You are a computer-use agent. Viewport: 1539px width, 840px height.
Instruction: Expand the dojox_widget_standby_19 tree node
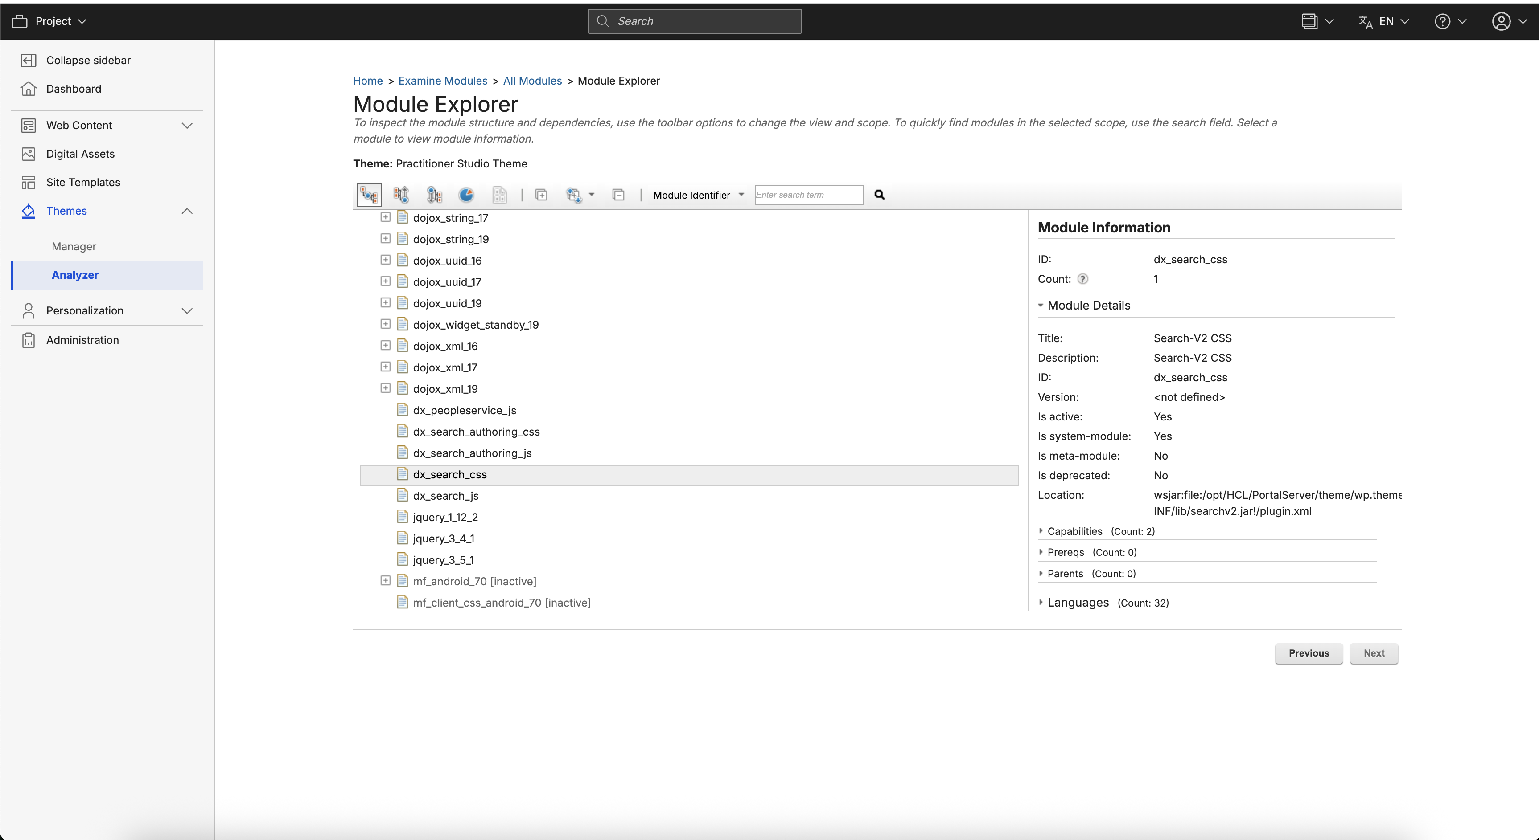click(385, 324)
